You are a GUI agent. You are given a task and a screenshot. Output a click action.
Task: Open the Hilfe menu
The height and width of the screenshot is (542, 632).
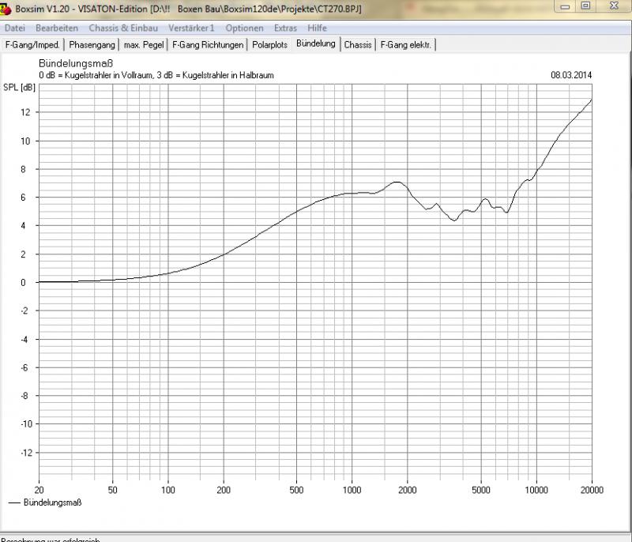click(318, 28)
